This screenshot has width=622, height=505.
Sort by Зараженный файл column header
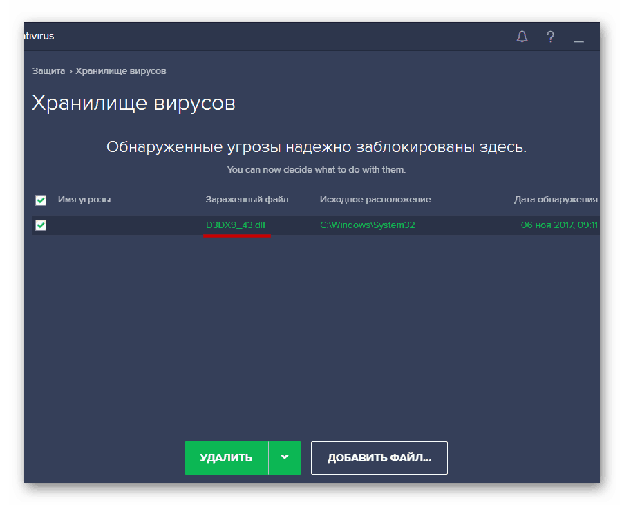click(247, 200)
